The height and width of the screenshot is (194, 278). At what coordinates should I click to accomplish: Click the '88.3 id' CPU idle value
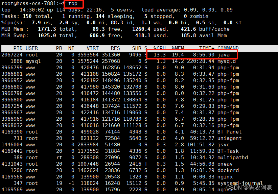tap(122, 23)
